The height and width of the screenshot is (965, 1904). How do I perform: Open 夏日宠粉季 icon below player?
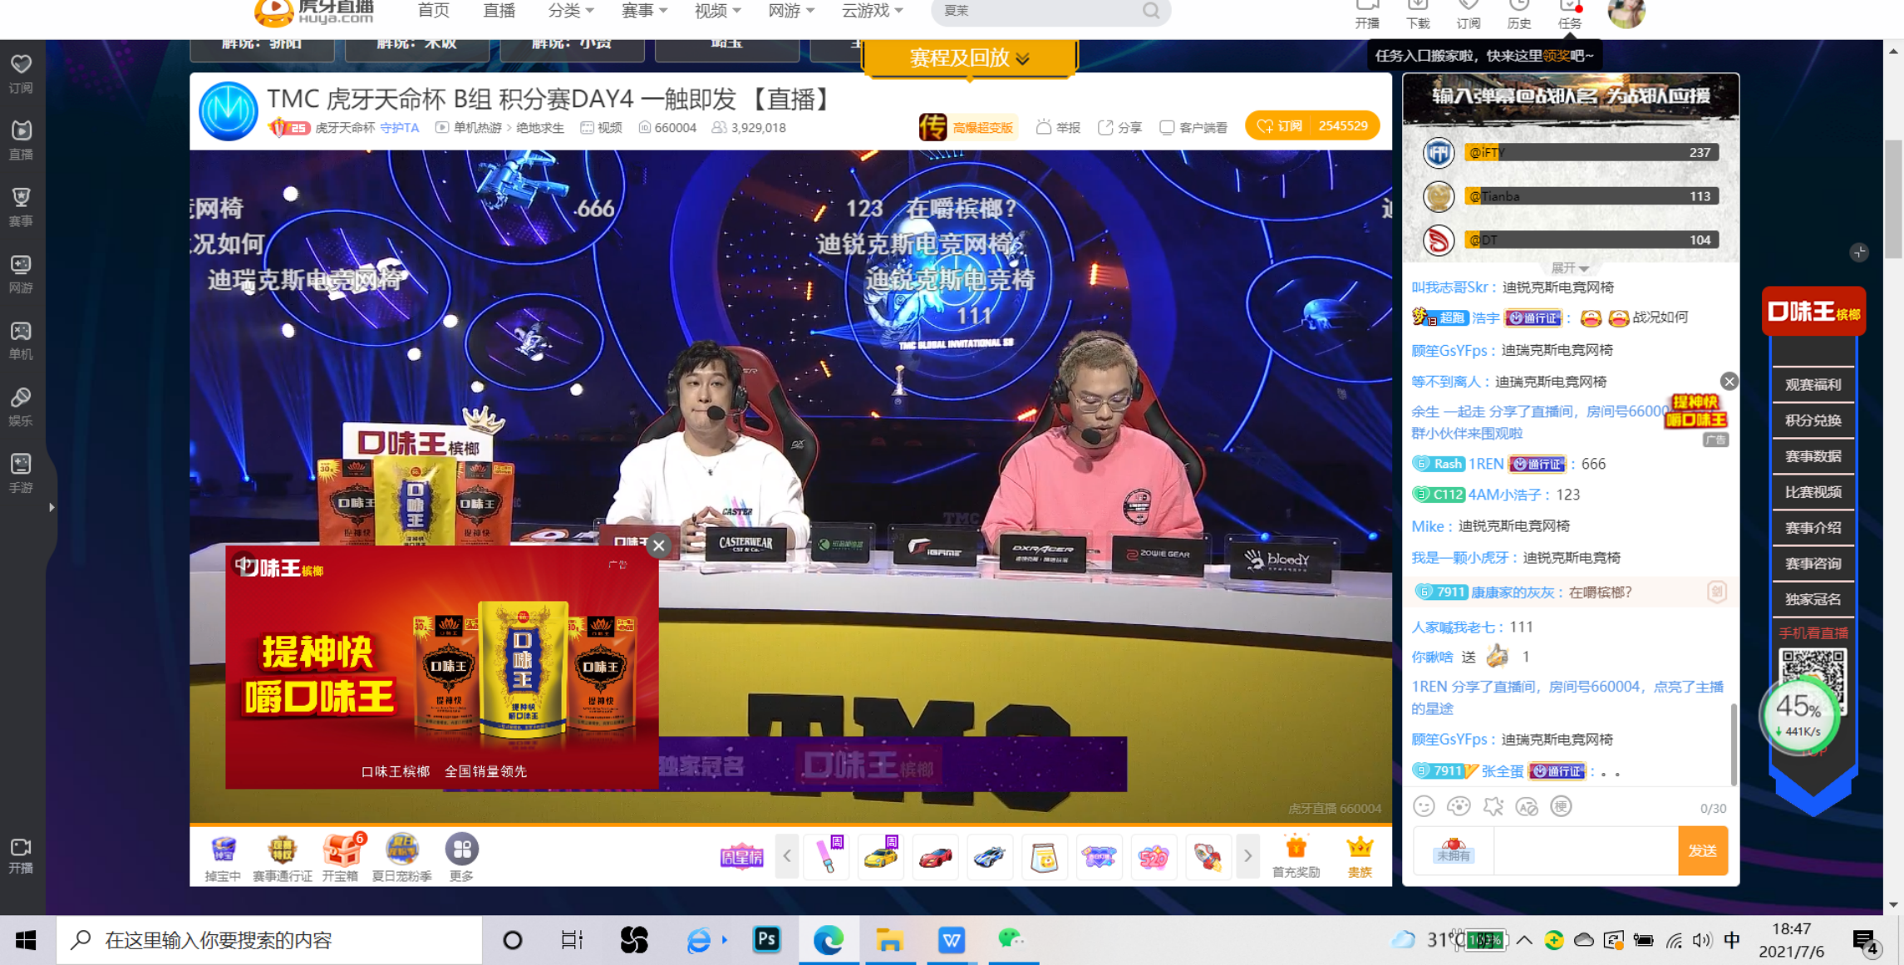click(402, 858)
